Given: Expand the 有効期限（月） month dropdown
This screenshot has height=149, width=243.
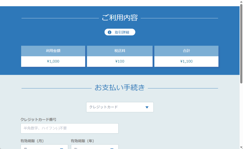Looking at the screenshot, I should (44, 147).
